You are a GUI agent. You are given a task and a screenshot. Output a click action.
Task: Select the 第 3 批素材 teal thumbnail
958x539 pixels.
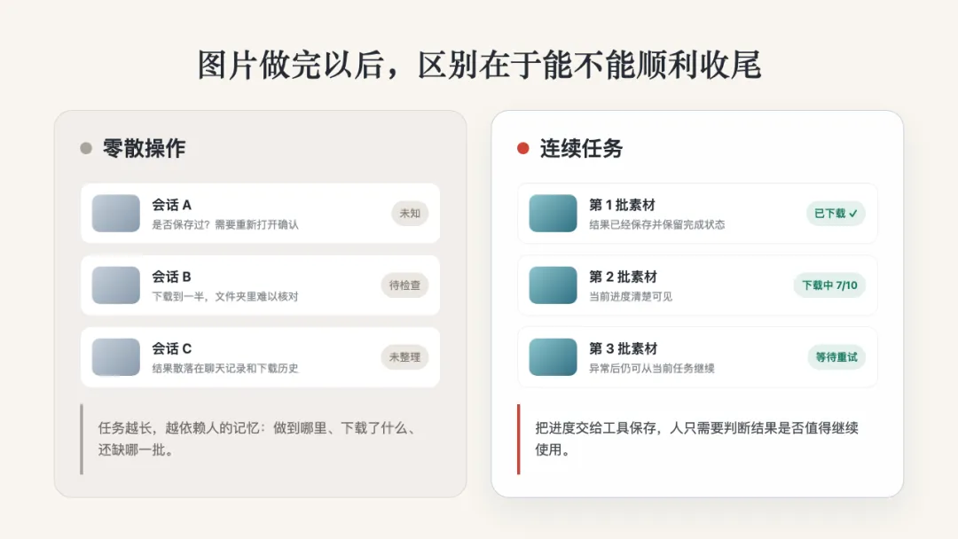[x=553, y=357]
